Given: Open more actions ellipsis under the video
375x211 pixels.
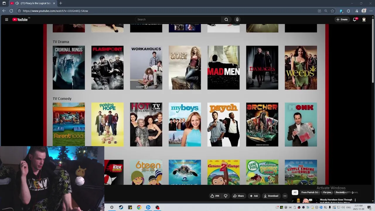Looking at the screenshot, I should point(285,196).
